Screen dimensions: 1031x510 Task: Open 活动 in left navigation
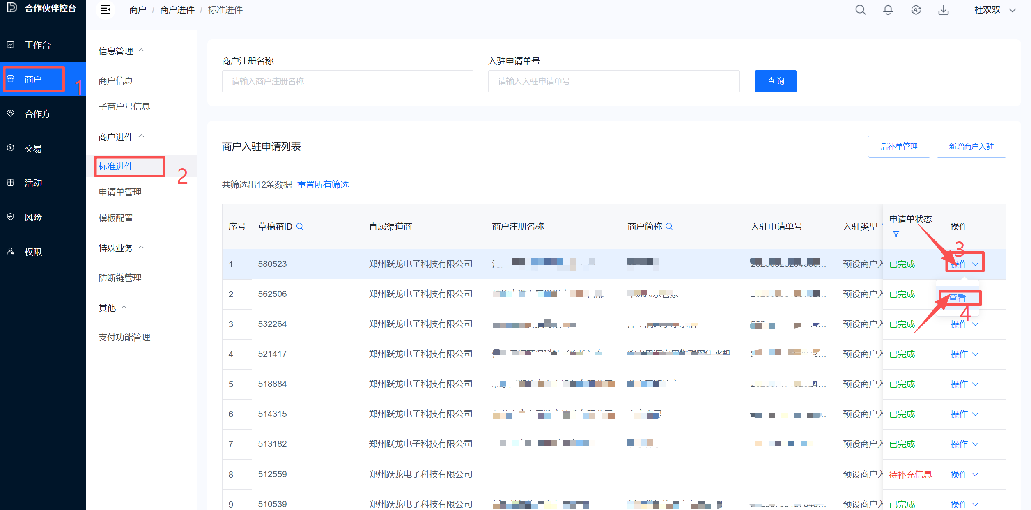click(x=43, y=183)
